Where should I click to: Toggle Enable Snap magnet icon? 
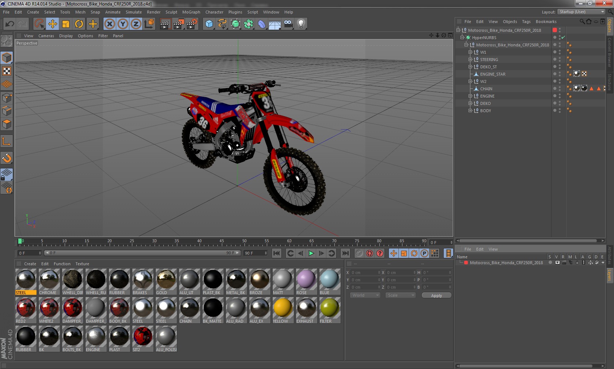(7, 158)
